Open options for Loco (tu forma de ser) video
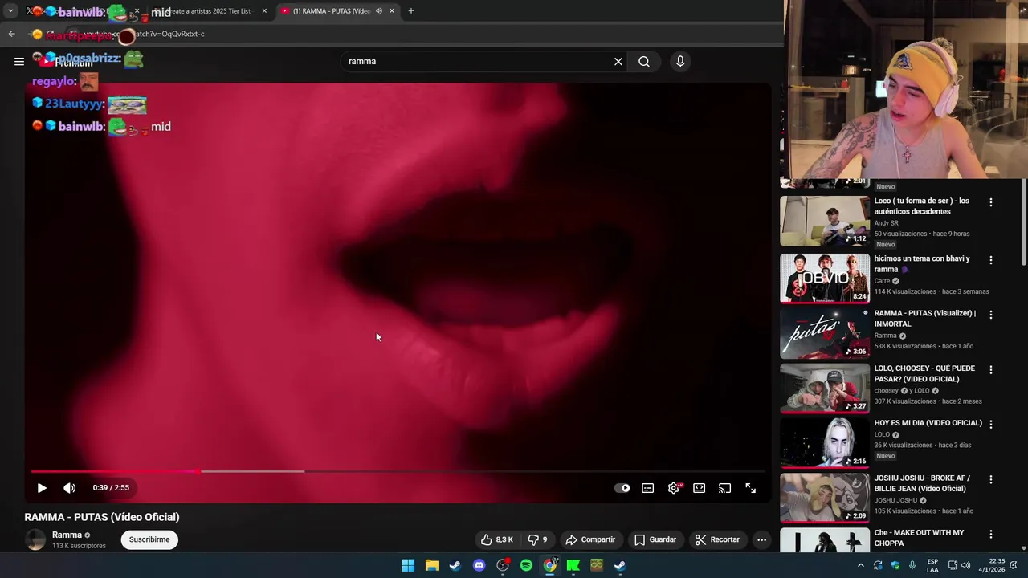1028x578 pixels. (991, 202)
